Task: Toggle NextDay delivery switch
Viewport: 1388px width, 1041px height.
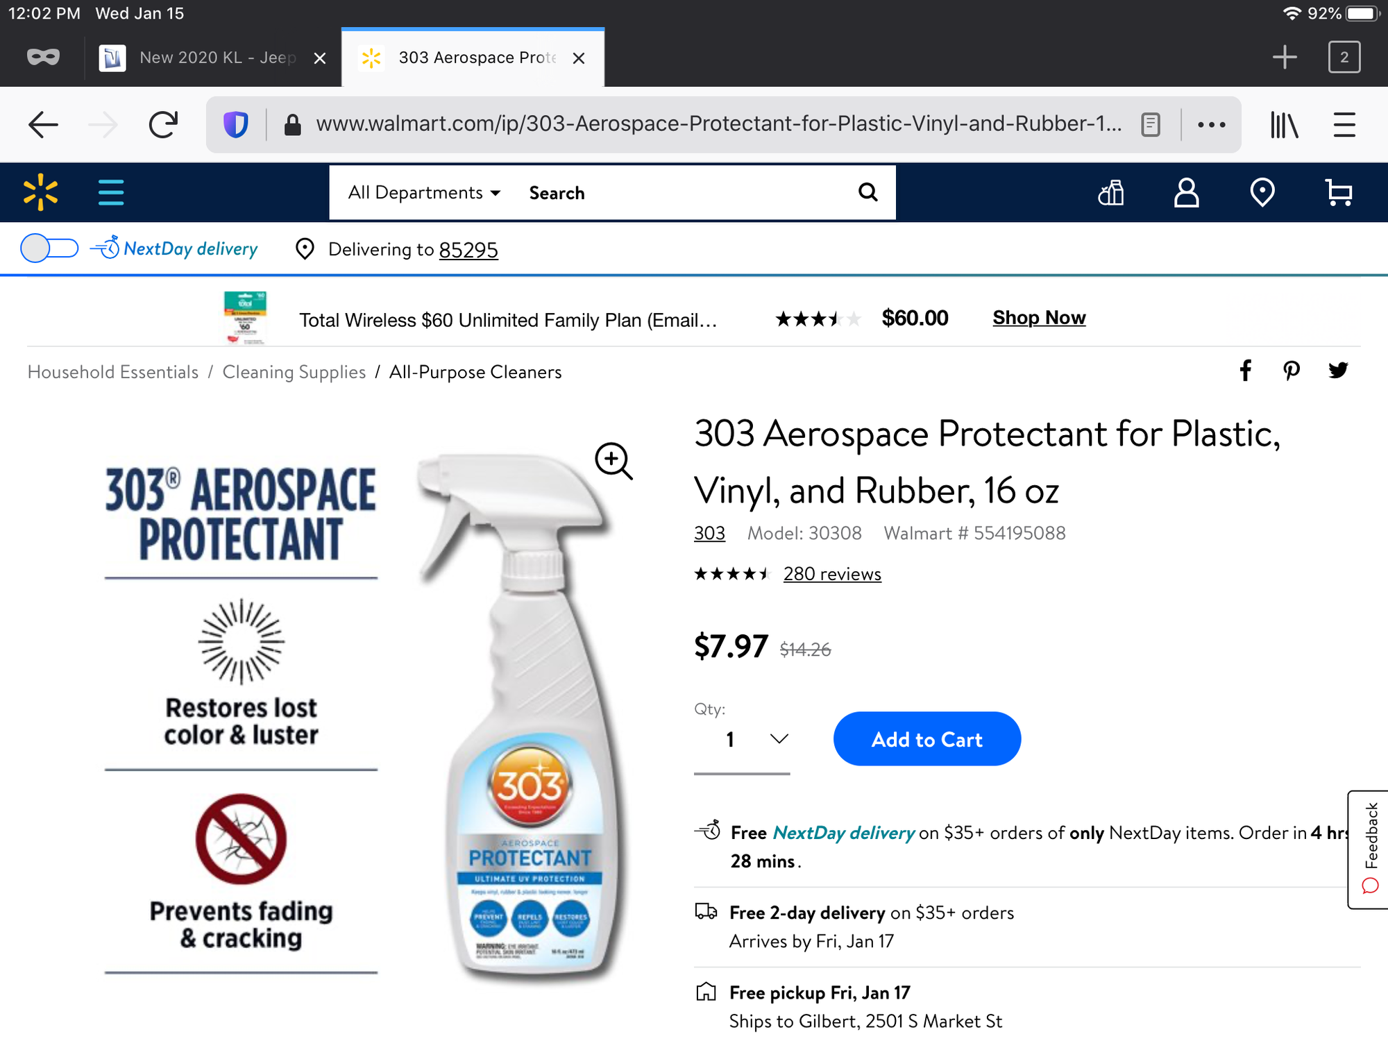Action: 49,248
